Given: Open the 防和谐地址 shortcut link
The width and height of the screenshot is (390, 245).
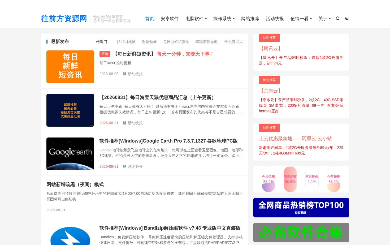Looking at the screenshot, I should click(126, 42).
